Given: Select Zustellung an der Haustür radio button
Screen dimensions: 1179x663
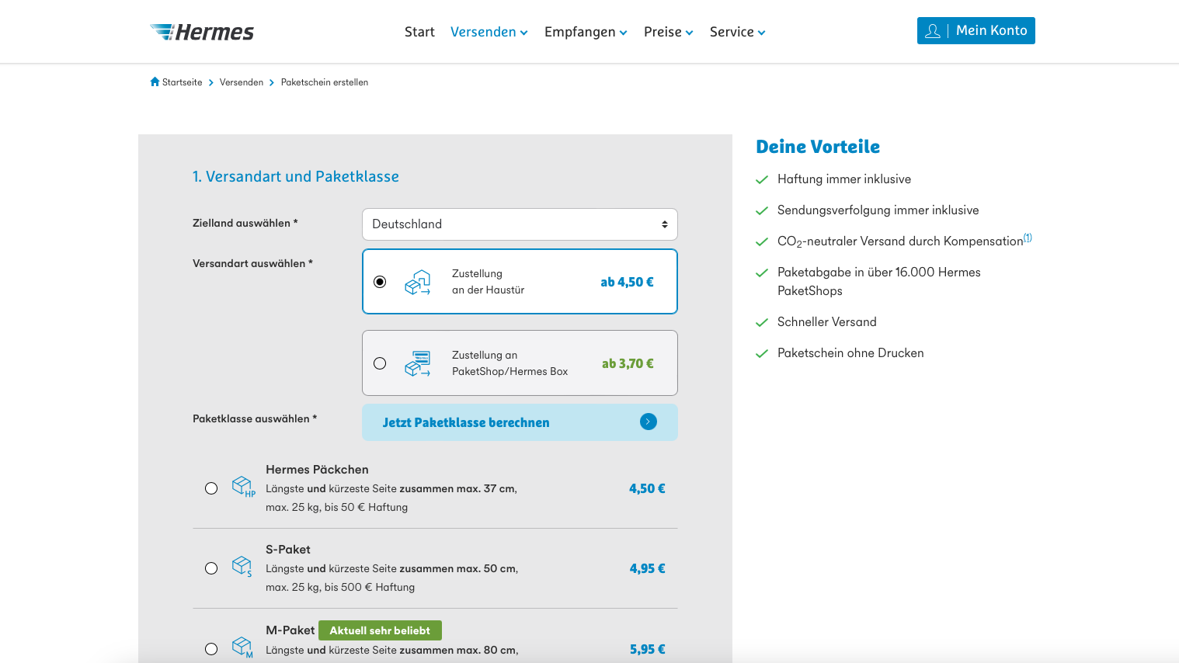Looking at the screenshot, I should click(x=380, y=282).
